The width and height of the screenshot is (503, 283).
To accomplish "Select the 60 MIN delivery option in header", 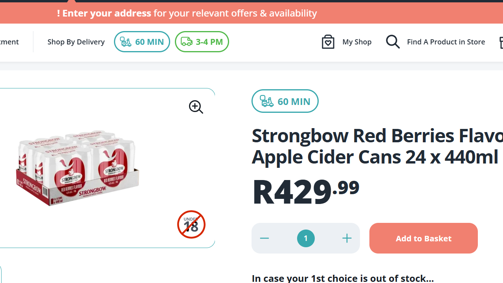I will click(x=142, y=42).
